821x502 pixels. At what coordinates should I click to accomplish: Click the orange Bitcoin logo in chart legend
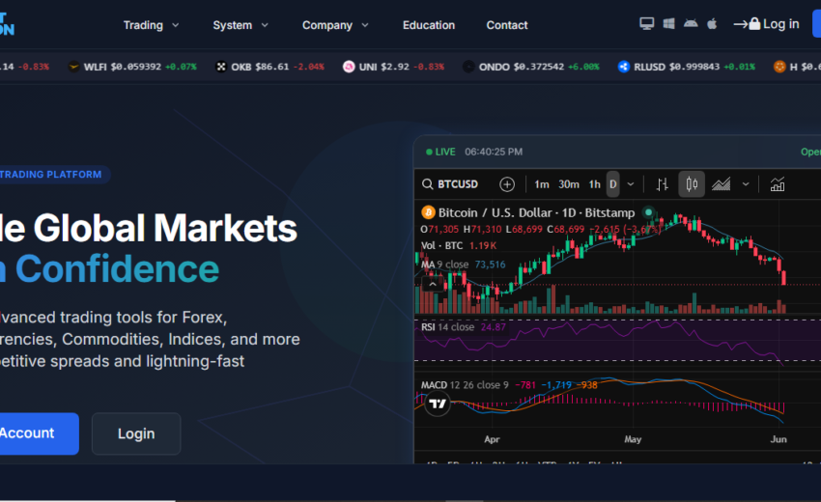428,212
